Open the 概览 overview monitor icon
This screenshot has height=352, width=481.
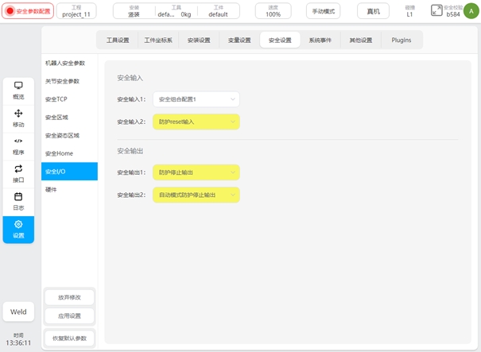[18, 86]
